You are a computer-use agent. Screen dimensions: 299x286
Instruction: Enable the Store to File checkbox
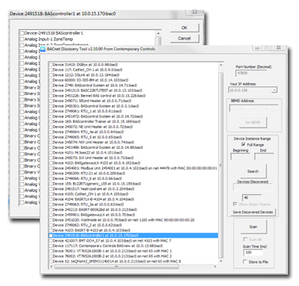(245, 261)
